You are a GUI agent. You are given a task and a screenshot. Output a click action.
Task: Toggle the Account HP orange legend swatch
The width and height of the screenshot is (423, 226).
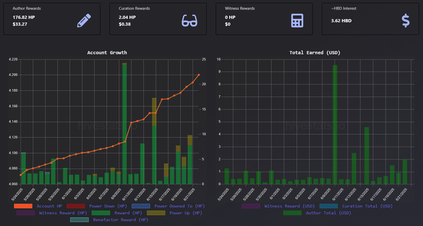pos(23,206)
